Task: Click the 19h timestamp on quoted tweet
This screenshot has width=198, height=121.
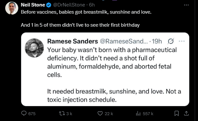Action: pos(157,41)
